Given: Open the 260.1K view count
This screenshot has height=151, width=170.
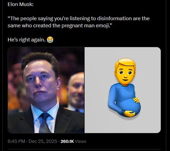Looking at the screenshot, I should (67, 141).
